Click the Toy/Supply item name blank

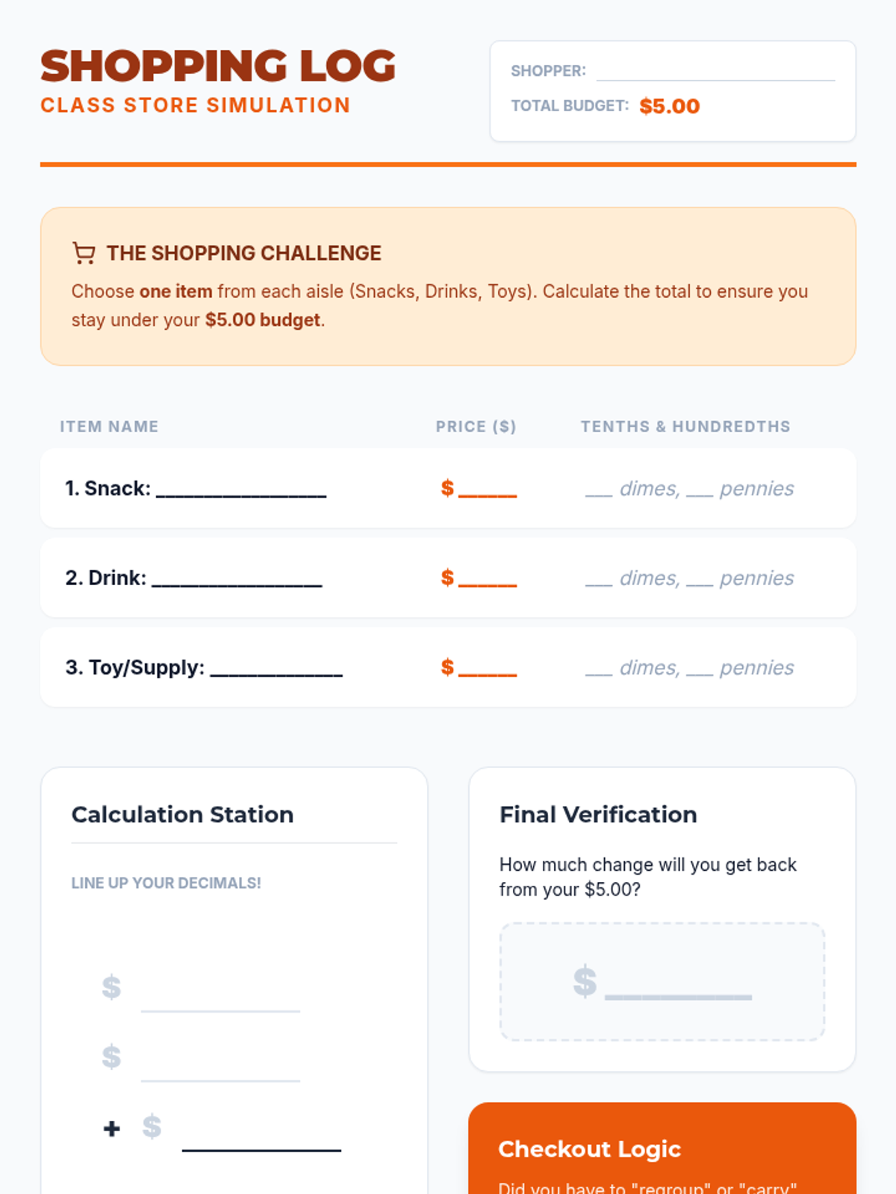pos(276,669)
